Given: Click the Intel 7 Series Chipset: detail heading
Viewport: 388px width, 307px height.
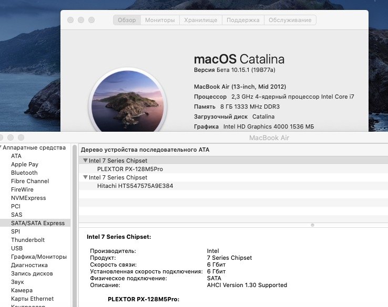Looking at the screenshot, I should tap(119, 237).
